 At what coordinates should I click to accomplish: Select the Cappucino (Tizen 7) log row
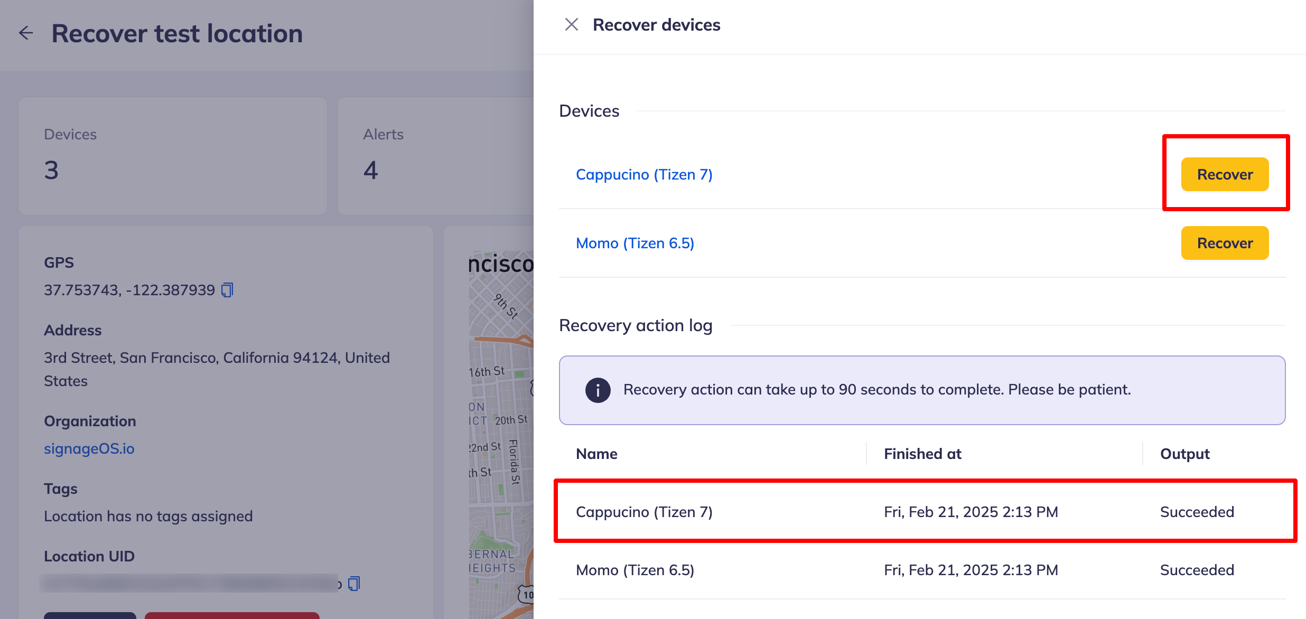(x=925, y=512)
